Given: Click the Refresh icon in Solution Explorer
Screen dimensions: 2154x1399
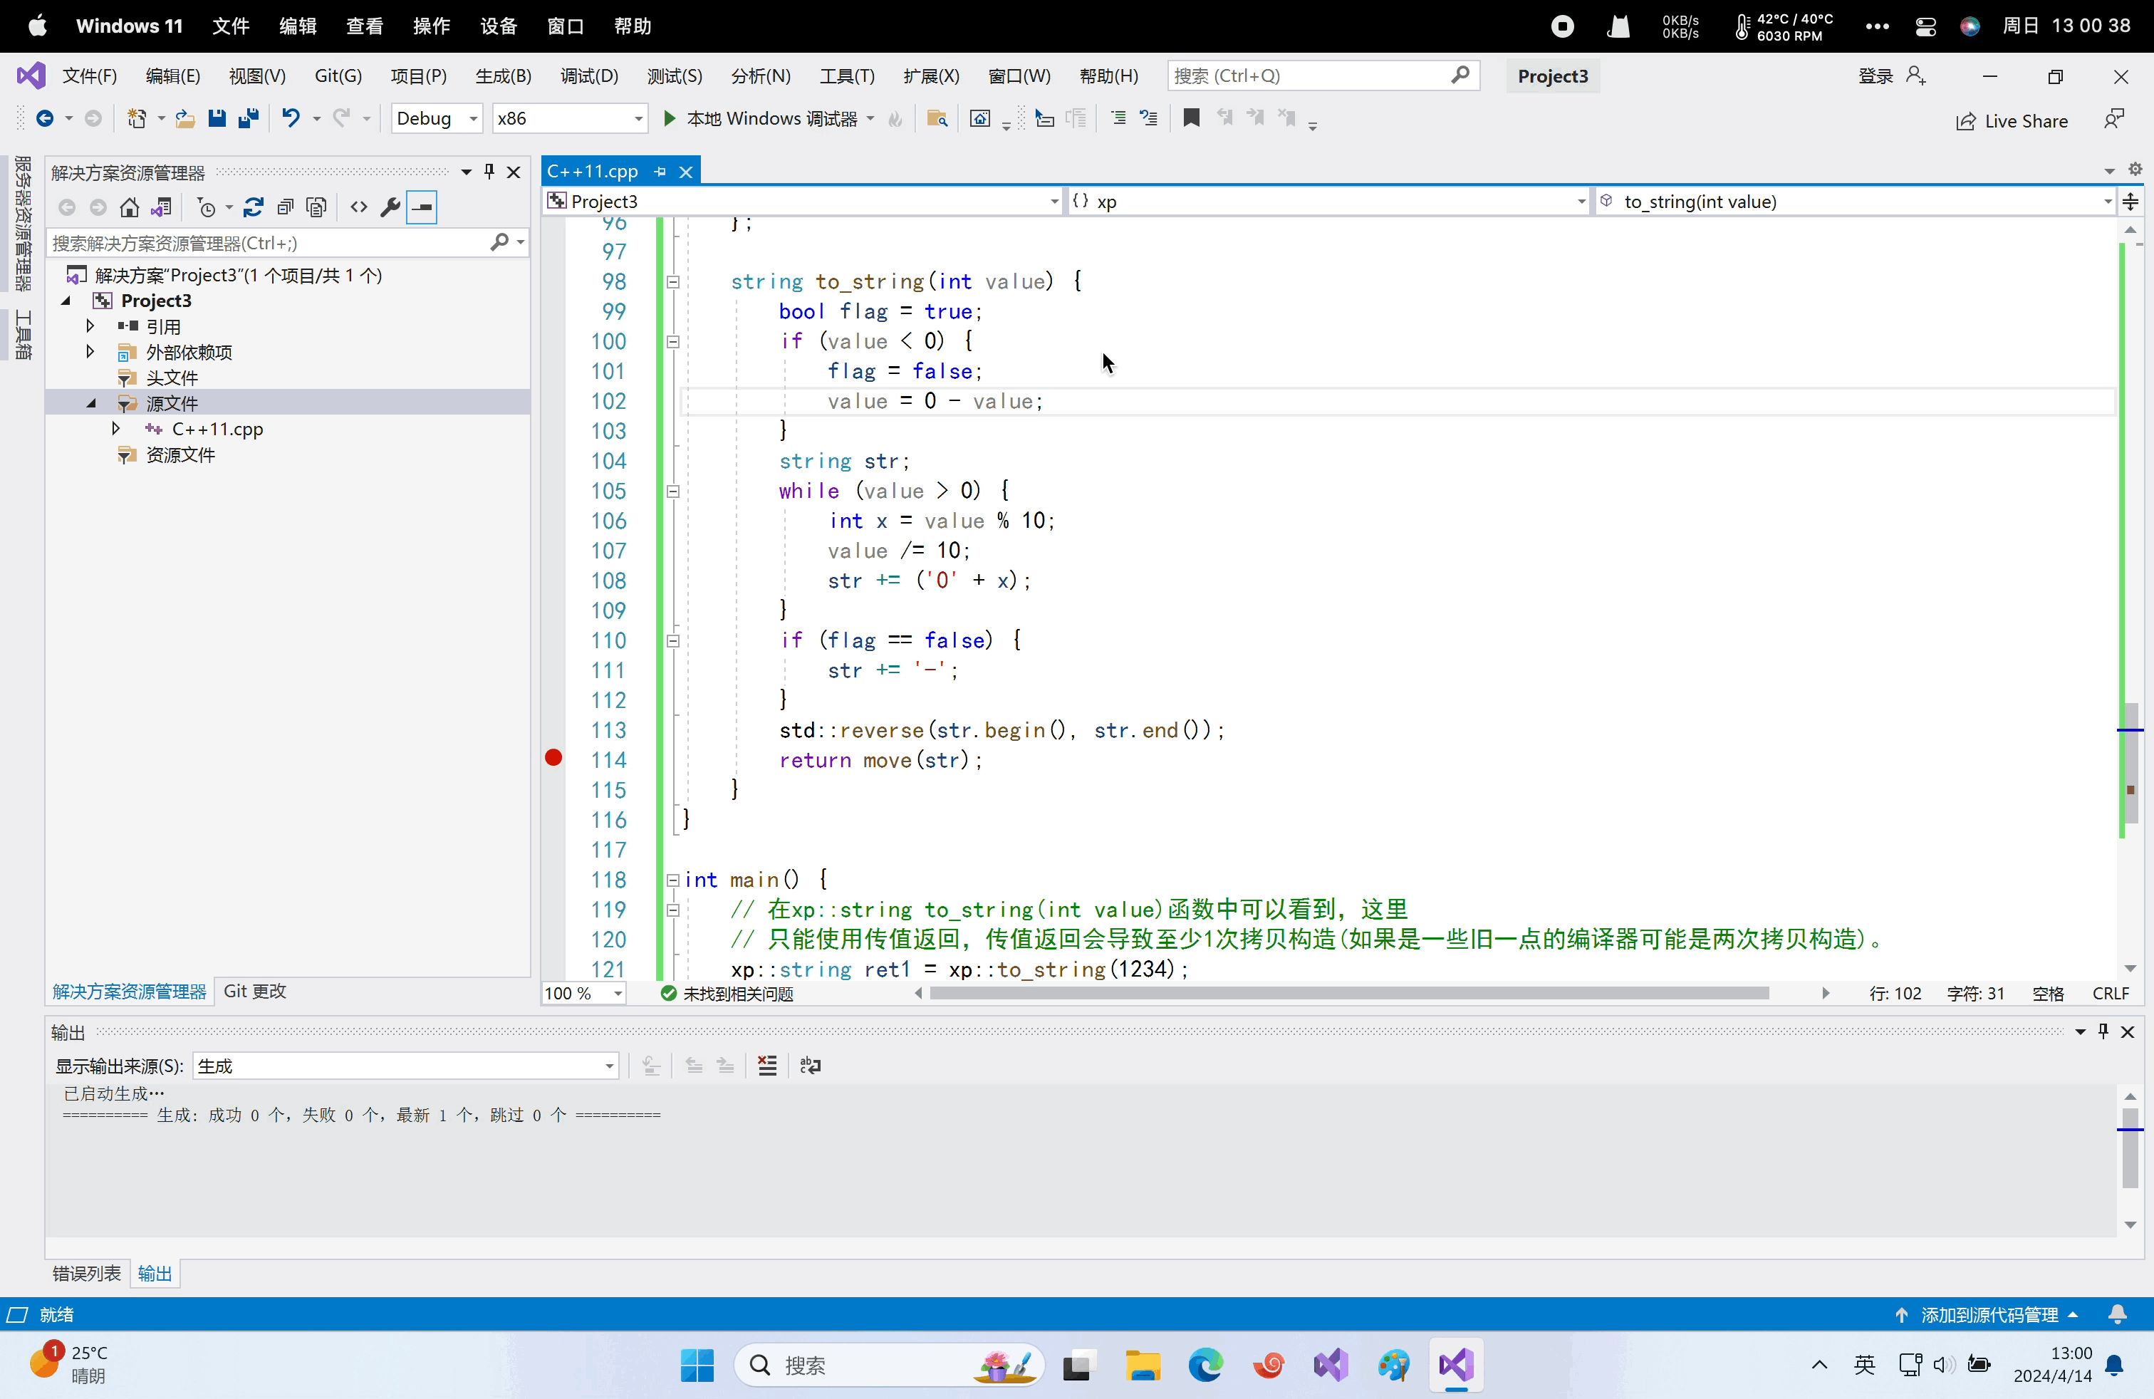Looking at the screenshot, I should (x=254, y=208).
